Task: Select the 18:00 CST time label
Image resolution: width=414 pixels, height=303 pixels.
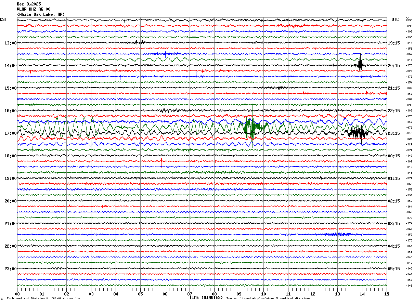Action: [x=11, y=156]
